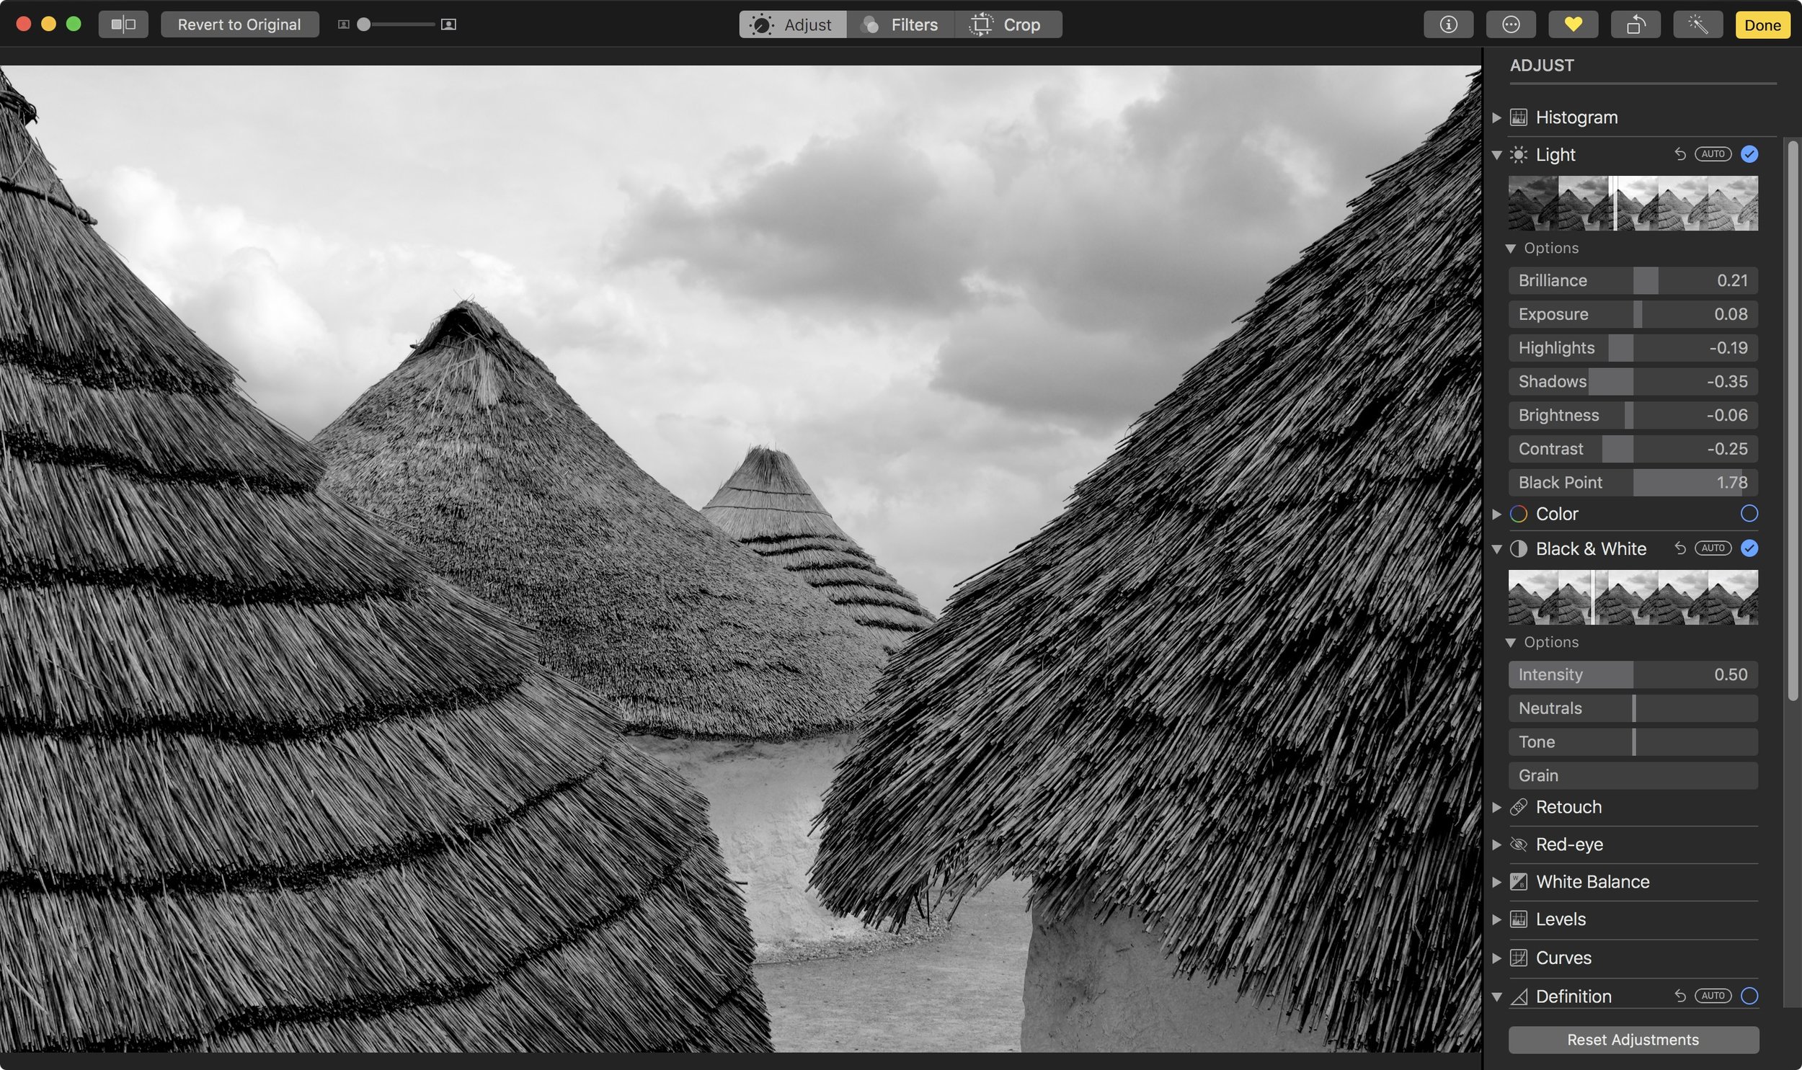Click the Brilliance slider
Screen dimensions: 1802x1070
coord(1633,280)
